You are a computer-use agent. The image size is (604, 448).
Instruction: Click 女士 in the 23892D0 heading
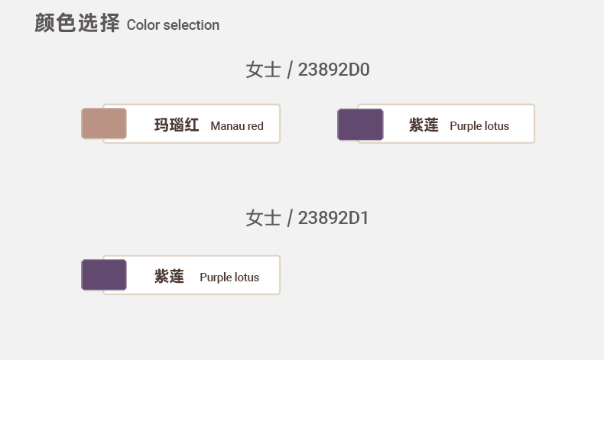click(263, 70)
